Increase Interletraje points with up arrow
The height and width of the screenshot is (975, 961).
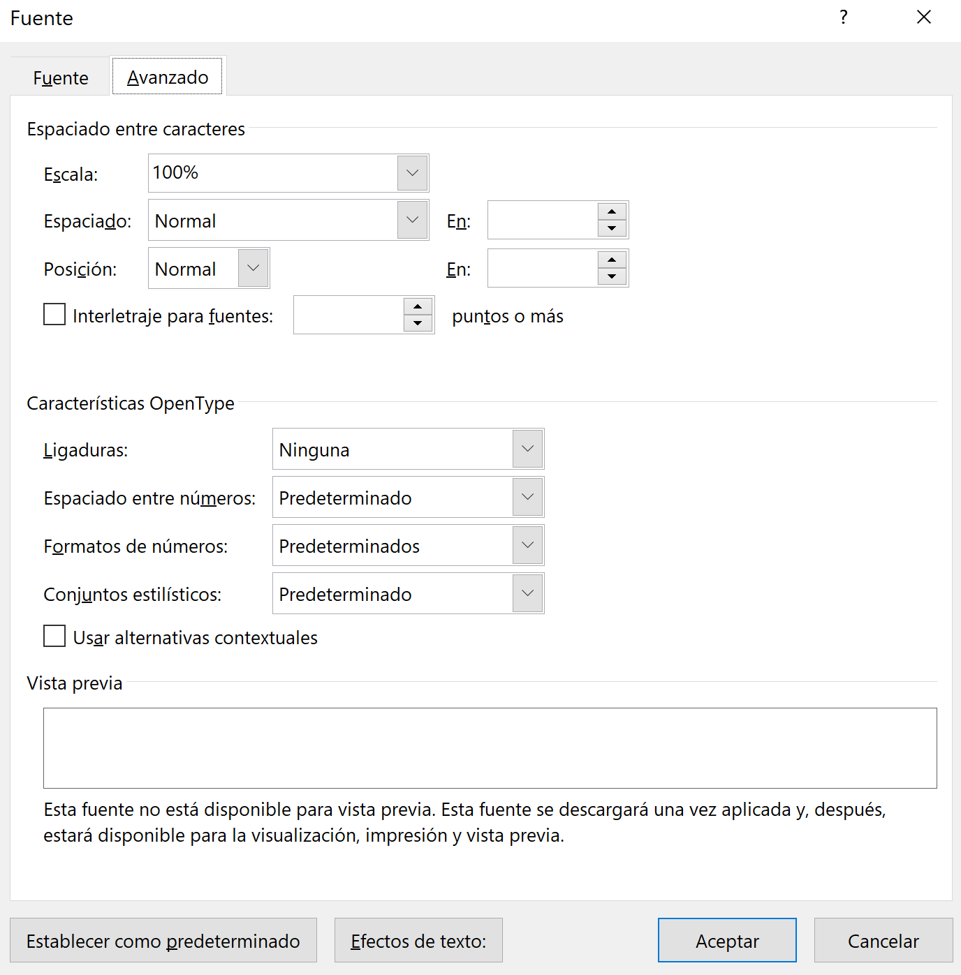[x=418, y=306]
